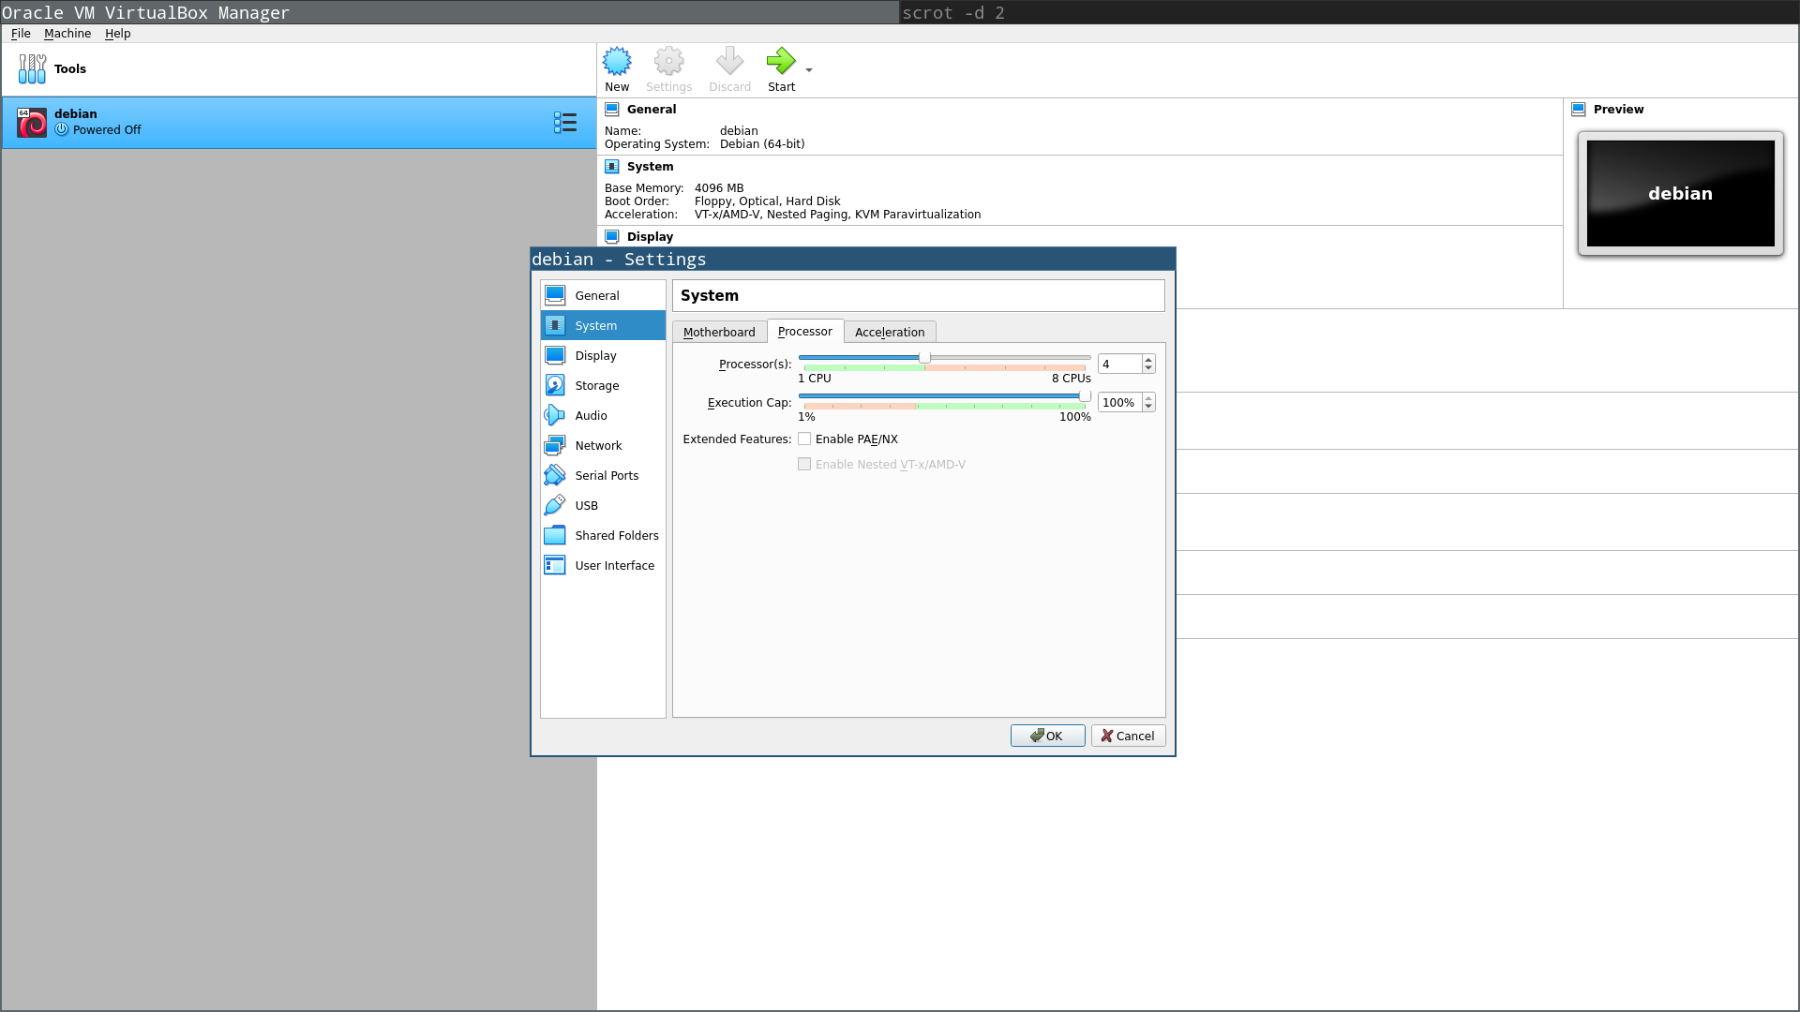This screenshot has height=1012, width=1800.
Task: Click the 'scrot -d 2' terminal title
Action: (953, 12)
